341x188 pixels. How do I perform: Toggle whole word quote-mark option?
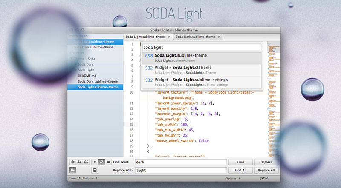pos(86,162)
